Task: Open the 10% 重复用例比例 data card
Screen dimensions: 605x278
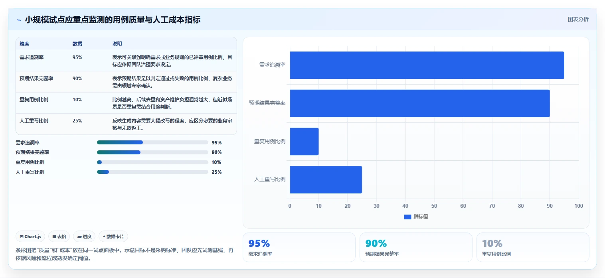Action: point(533,247)
